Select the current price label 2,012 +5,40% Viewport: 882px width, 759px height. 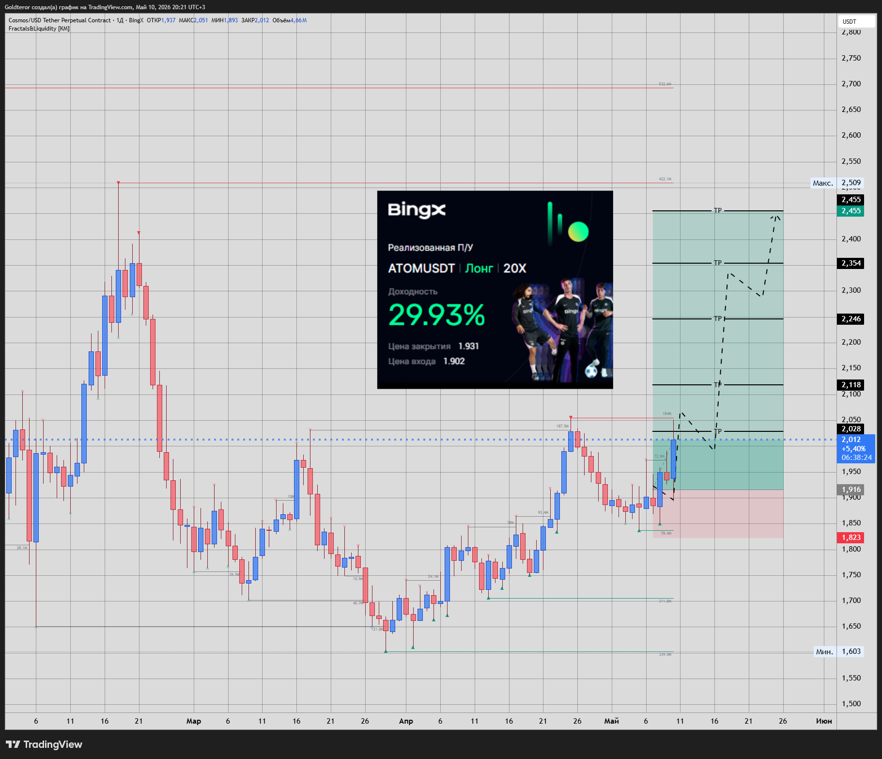(856, 448)
